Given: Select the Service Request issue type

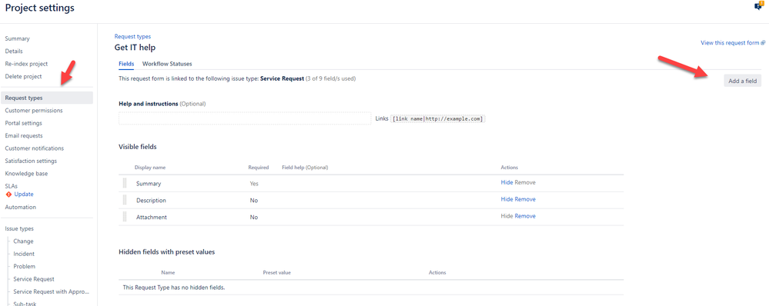Looking at the screenshot, I should click(x=34, y=279).
